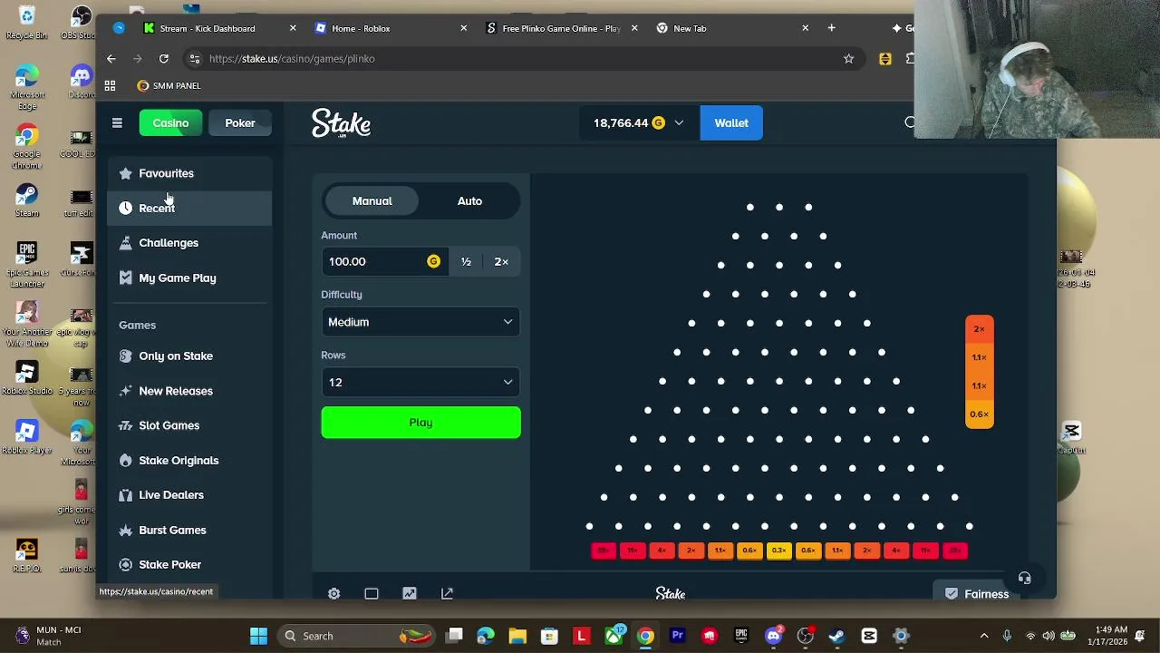This screenshot has height=653, width=1160.
Task: Open Roblox Studio desktop shortcut
Action: 26,377
